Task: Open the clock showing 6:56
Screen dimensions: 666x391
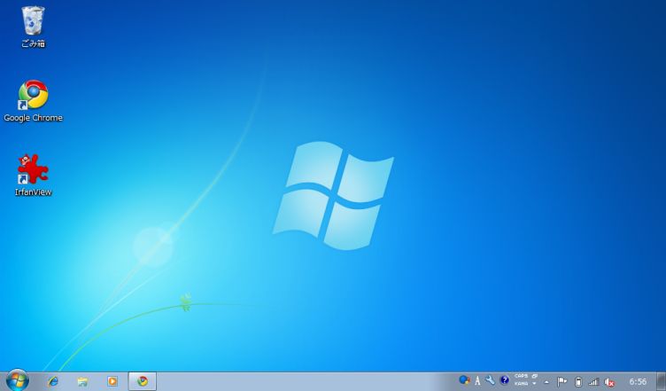Action: click(x=638, y=381)
